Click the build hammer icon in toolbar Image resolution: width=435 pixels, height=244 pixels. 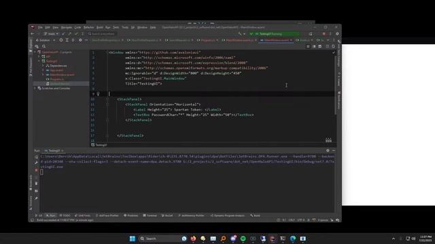tap(240, 34)
